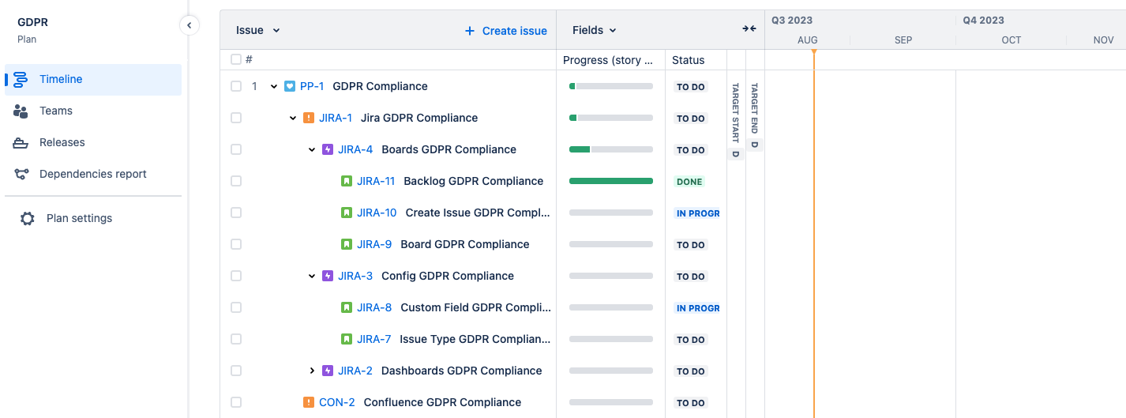Click the JIRA-8 green story icon
The height and width of the screenshot is (418, 1126).
point(347,307)
